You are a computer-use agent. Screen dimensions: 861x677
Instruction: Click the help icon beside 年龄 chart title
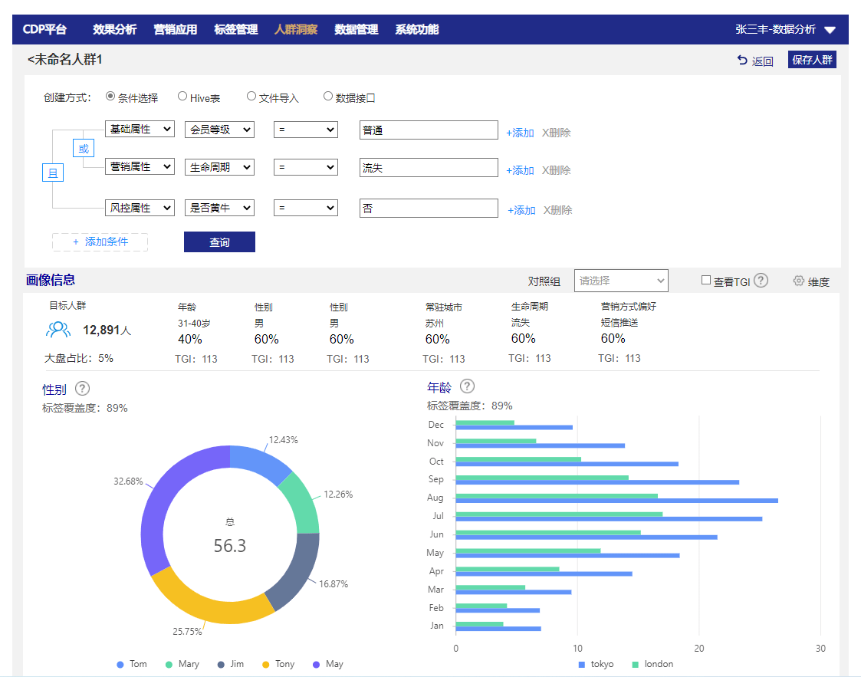tap(467, 386)
